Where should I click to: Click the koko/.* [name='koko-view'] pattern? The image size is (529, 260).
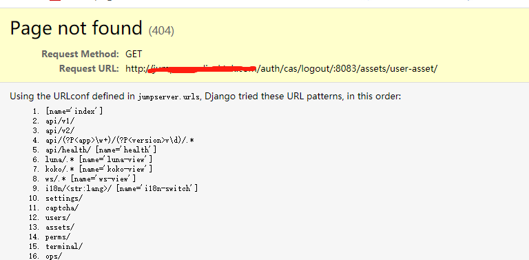(99, 169)
